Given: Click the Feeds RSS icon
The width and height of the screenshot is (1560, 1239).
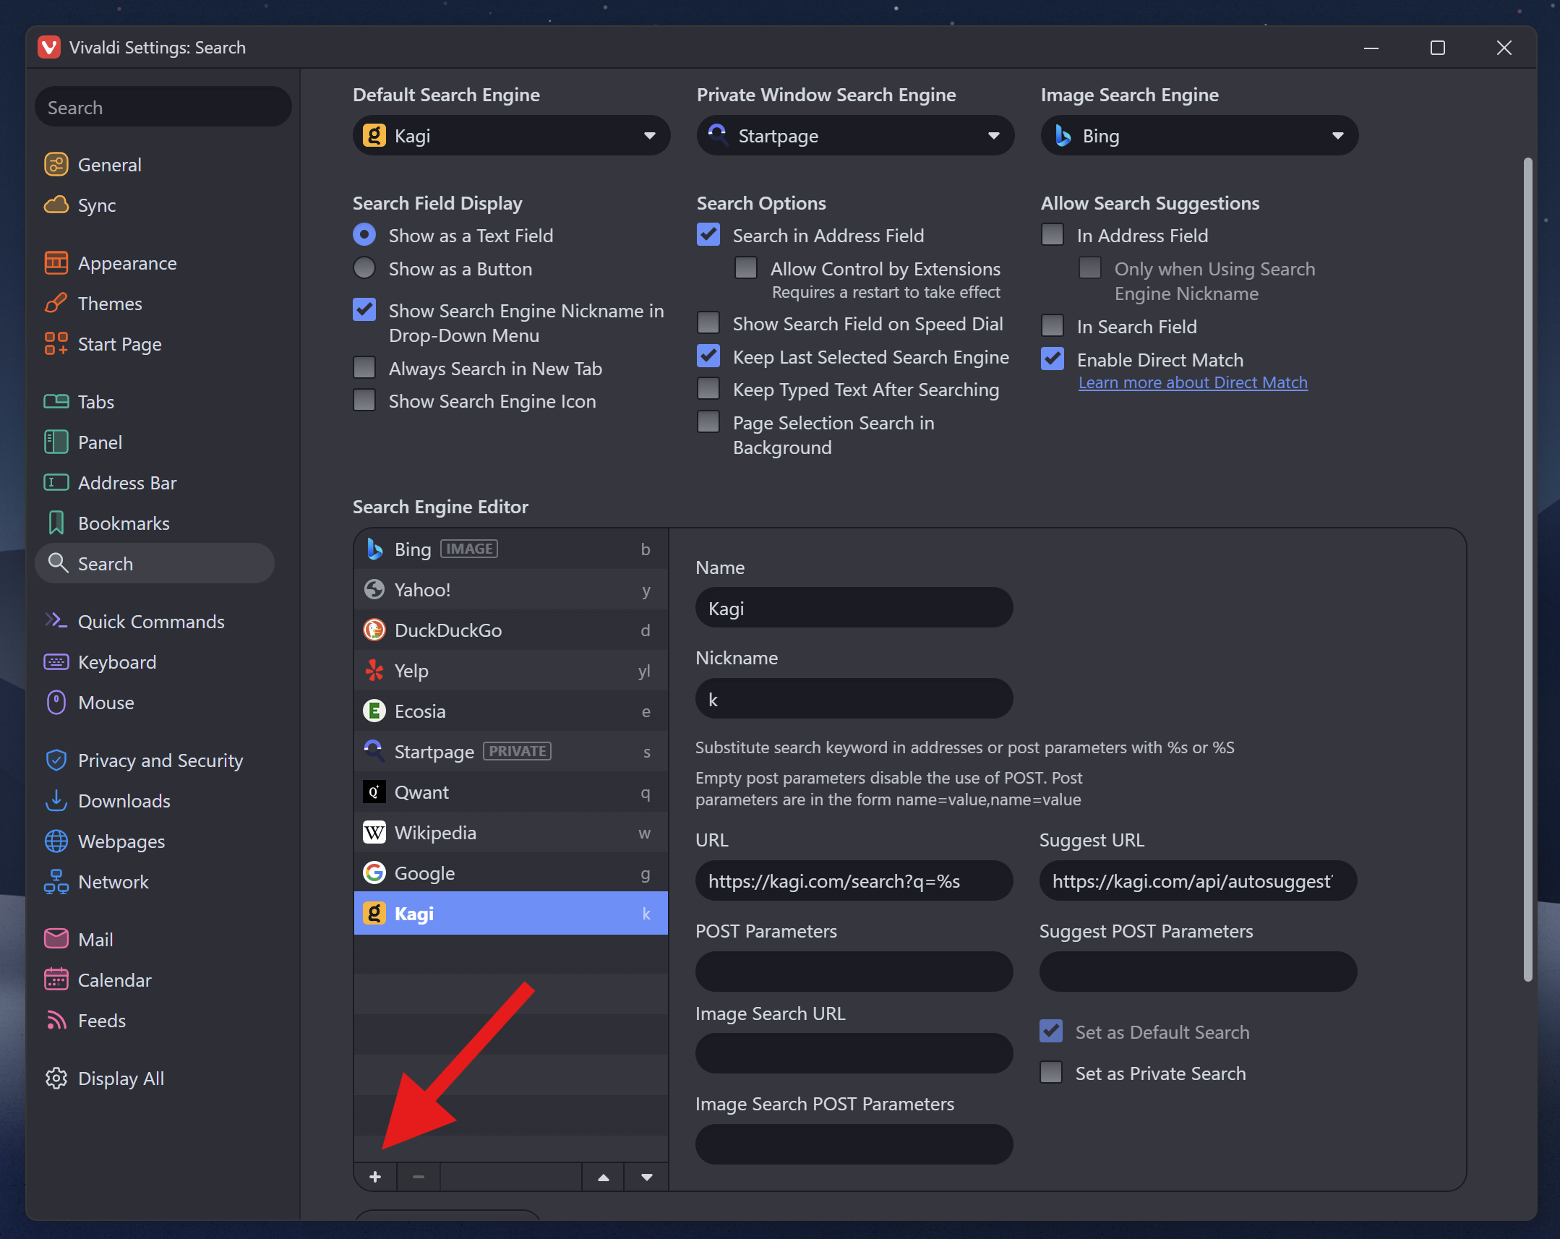Looking at the screenshot, I should (x=56, y=1020).
